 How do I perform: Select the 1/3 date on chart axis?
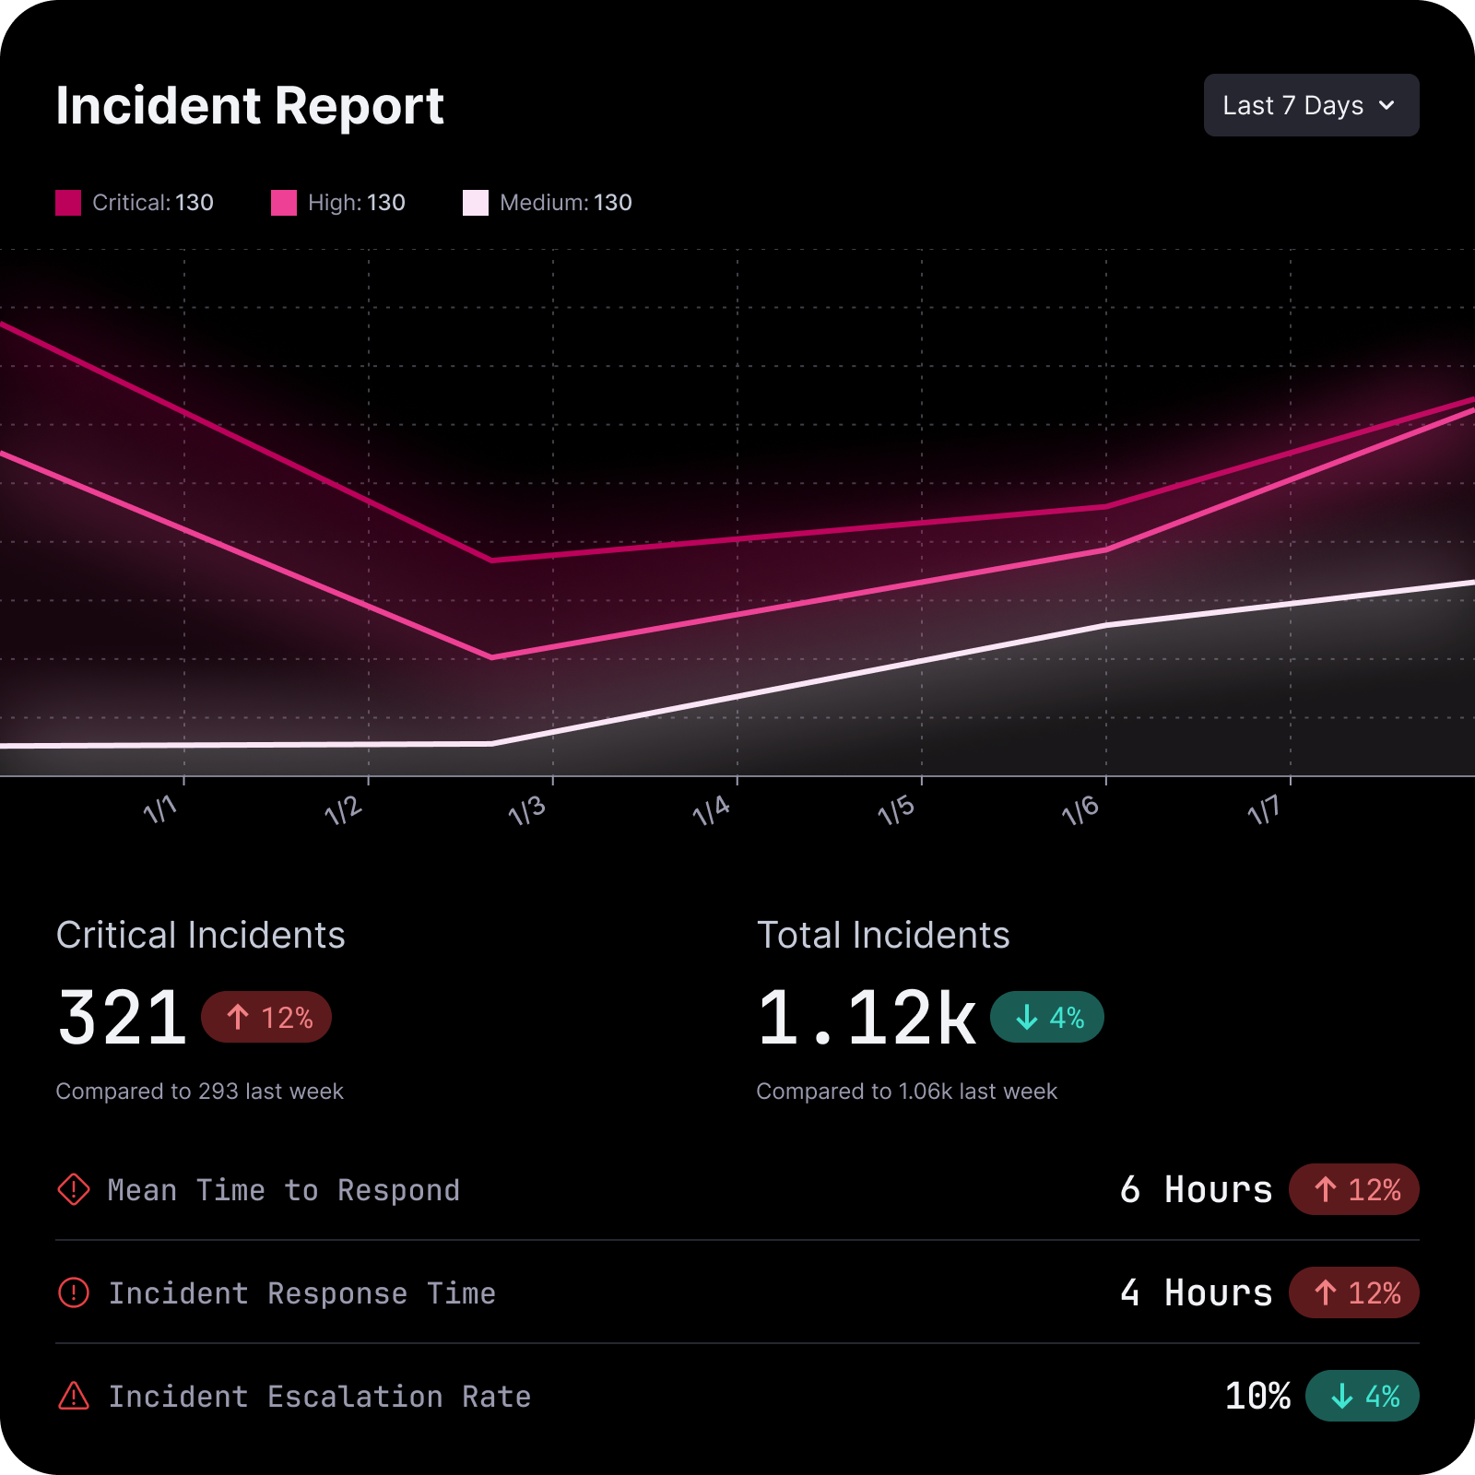click(x=527, y=811)
